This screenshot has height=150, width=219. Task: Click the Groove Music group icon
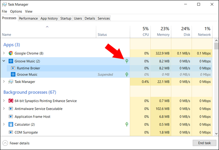tap(11, 61)
